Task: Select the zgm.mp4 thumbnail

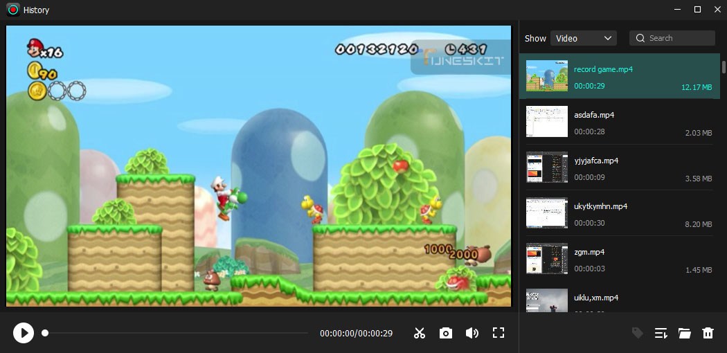Action: (547, 258)
